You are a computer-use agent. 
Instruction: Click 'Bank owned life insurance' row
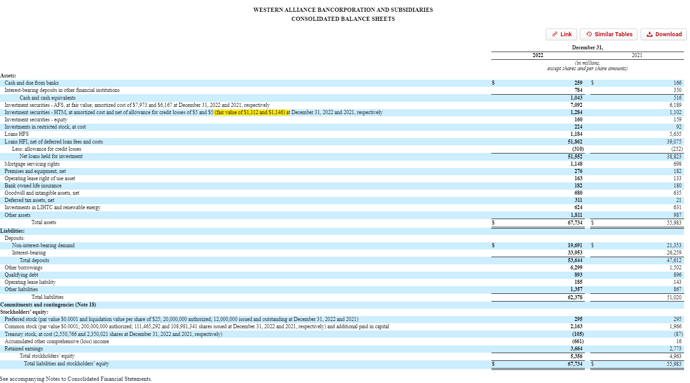pos(33,186)
